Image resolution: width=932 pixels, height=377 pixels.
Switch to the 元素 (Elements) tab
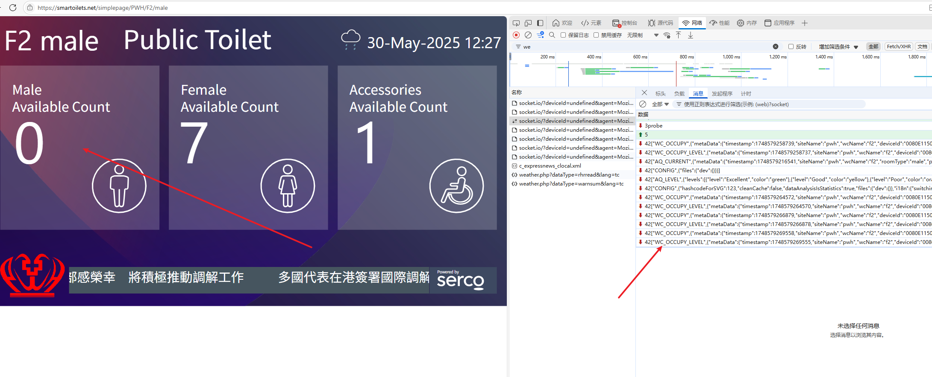(591, 23)
